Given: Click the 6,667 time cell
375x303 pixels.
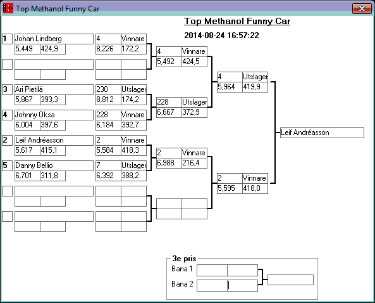Looking at the screenshot, I should click(x=169, y=112).
